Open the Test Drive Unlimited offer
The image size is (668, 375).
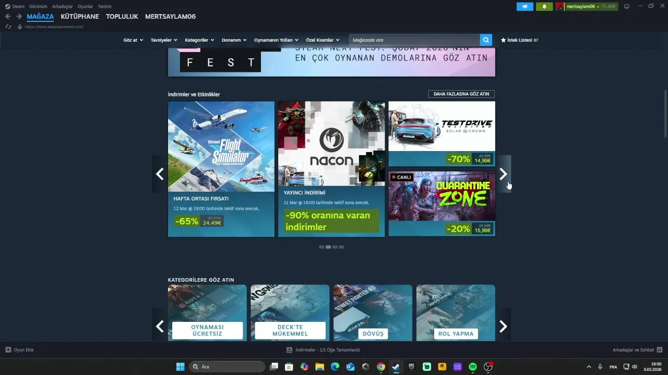(x=442, y=133)
